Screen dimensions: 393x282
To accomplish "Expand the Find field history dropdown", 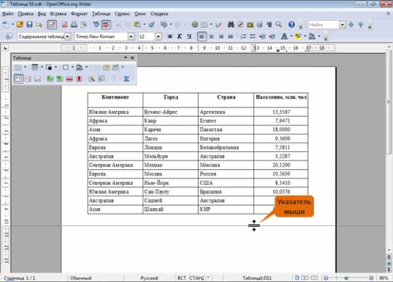I will click(x=343, y=24).
